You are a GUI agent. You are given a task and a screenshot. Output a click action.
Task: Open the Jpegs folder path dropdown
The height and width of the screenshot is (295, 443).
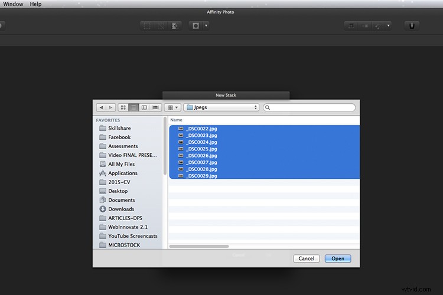(221, 107)
